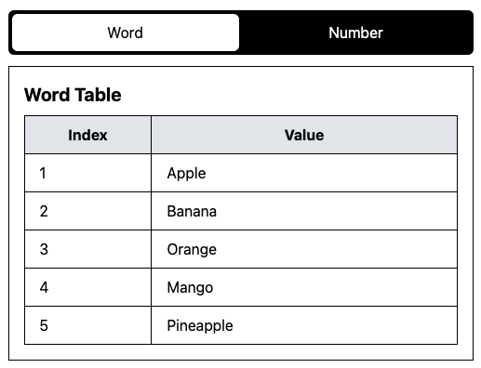Select the Pineapple cell
Screen dimensions: 481x368
[304, 325]
